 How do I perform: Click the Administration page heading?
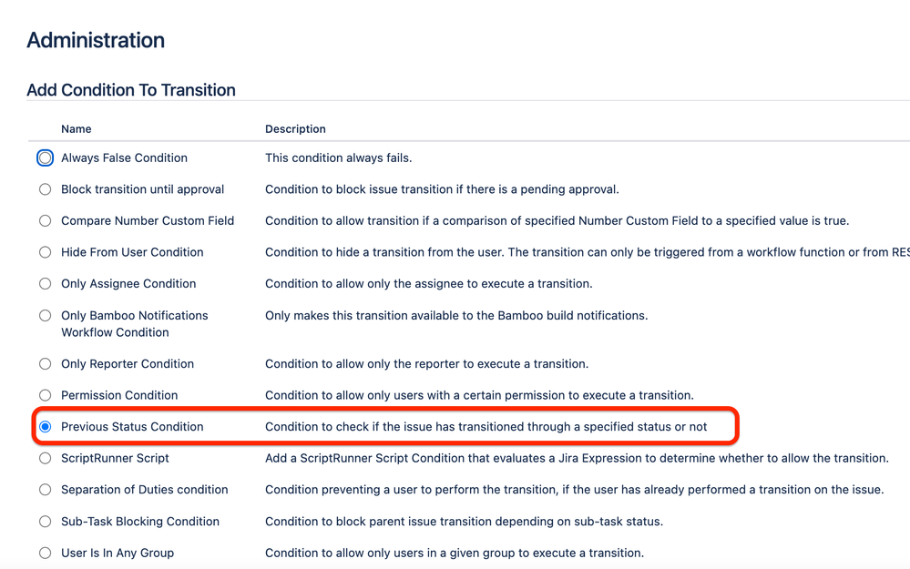pos(96,40)
